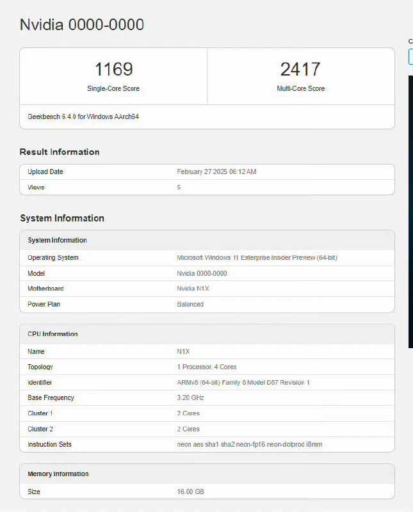Select the Operating System value text

[257, 258]
